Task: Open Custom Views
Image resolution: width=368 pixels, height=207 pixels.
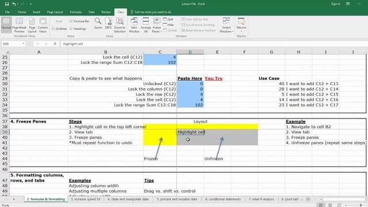Action: tap(43, 25)
